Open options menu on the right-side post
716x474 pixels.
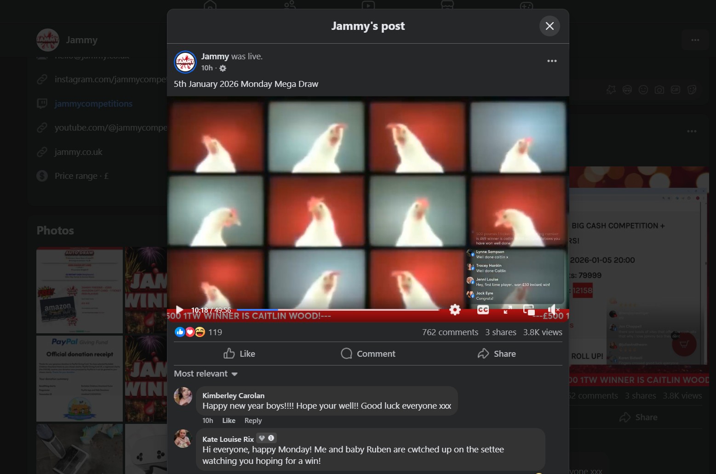[x=692, y=131]
